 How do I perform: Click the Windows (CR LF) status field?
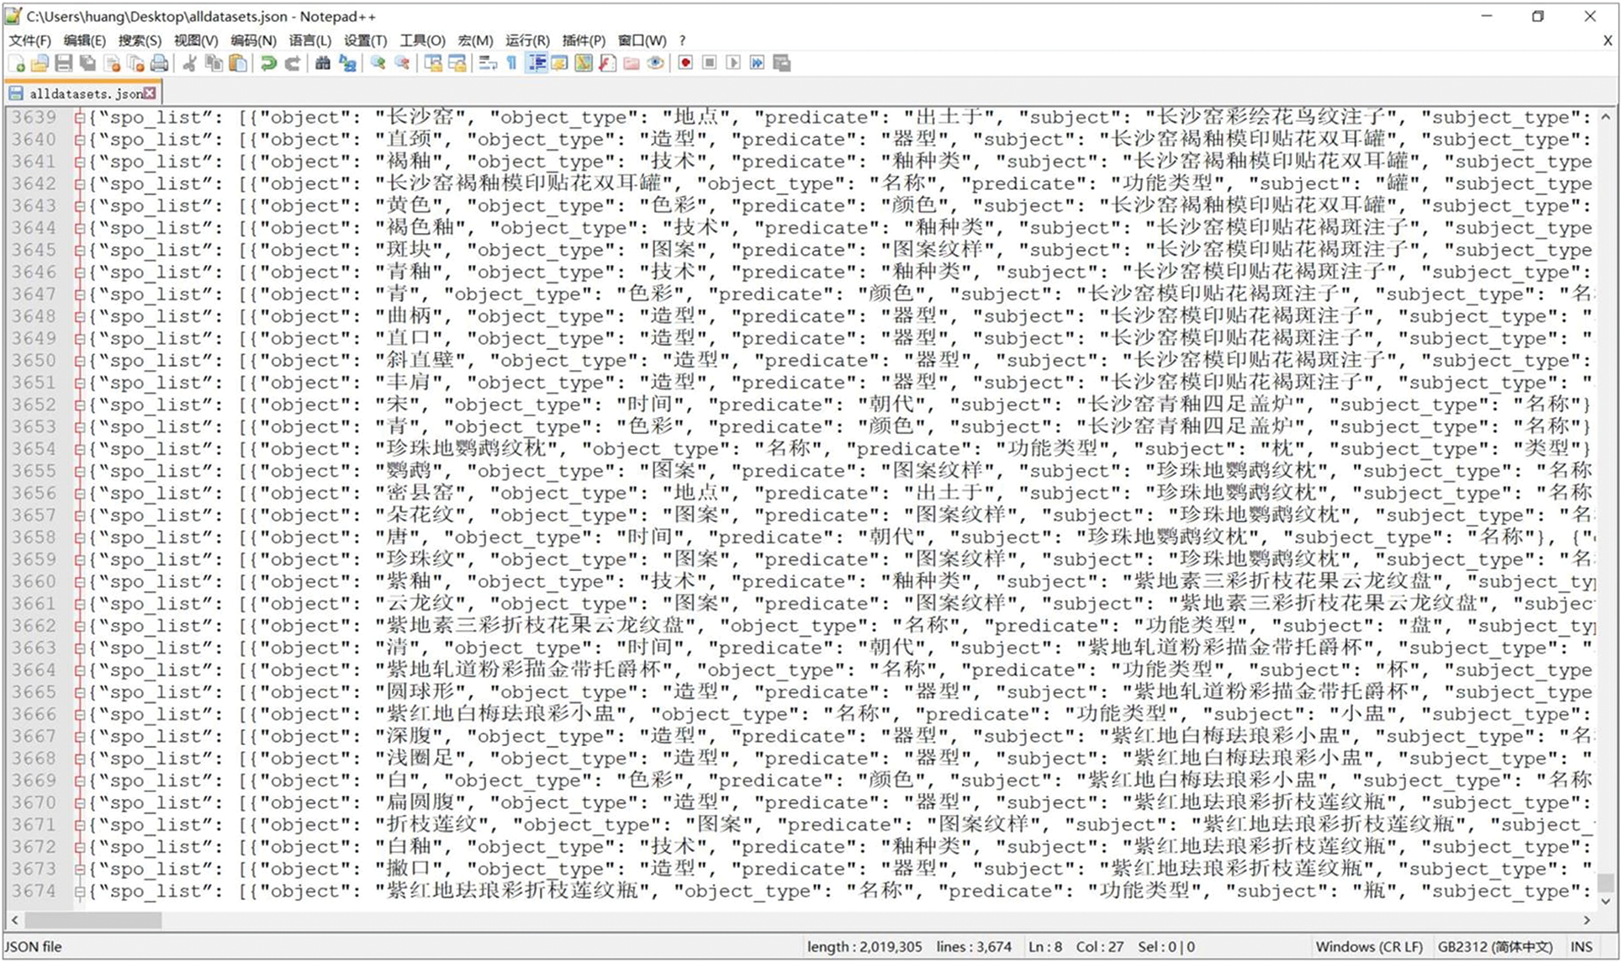coord(1368,946)
